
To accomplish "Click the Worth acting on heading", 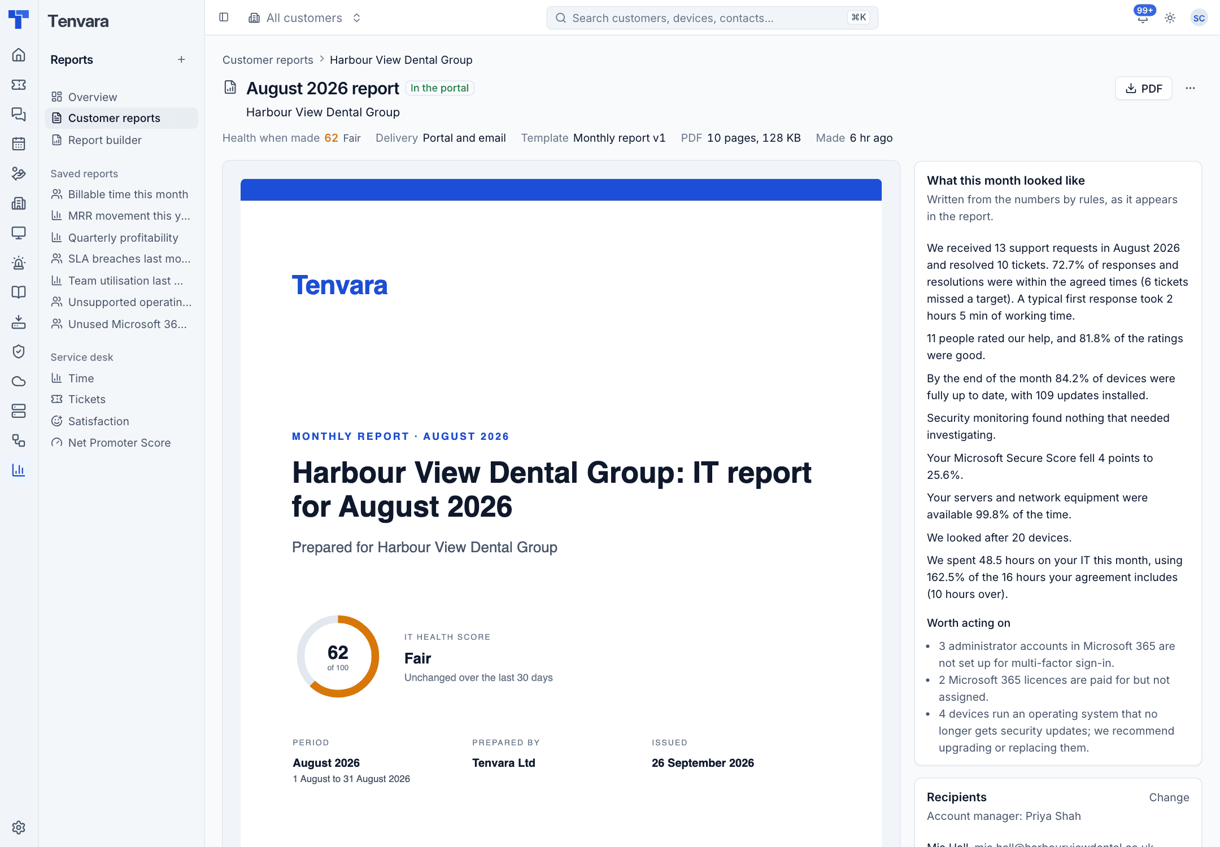I will (x=969, y=623).
